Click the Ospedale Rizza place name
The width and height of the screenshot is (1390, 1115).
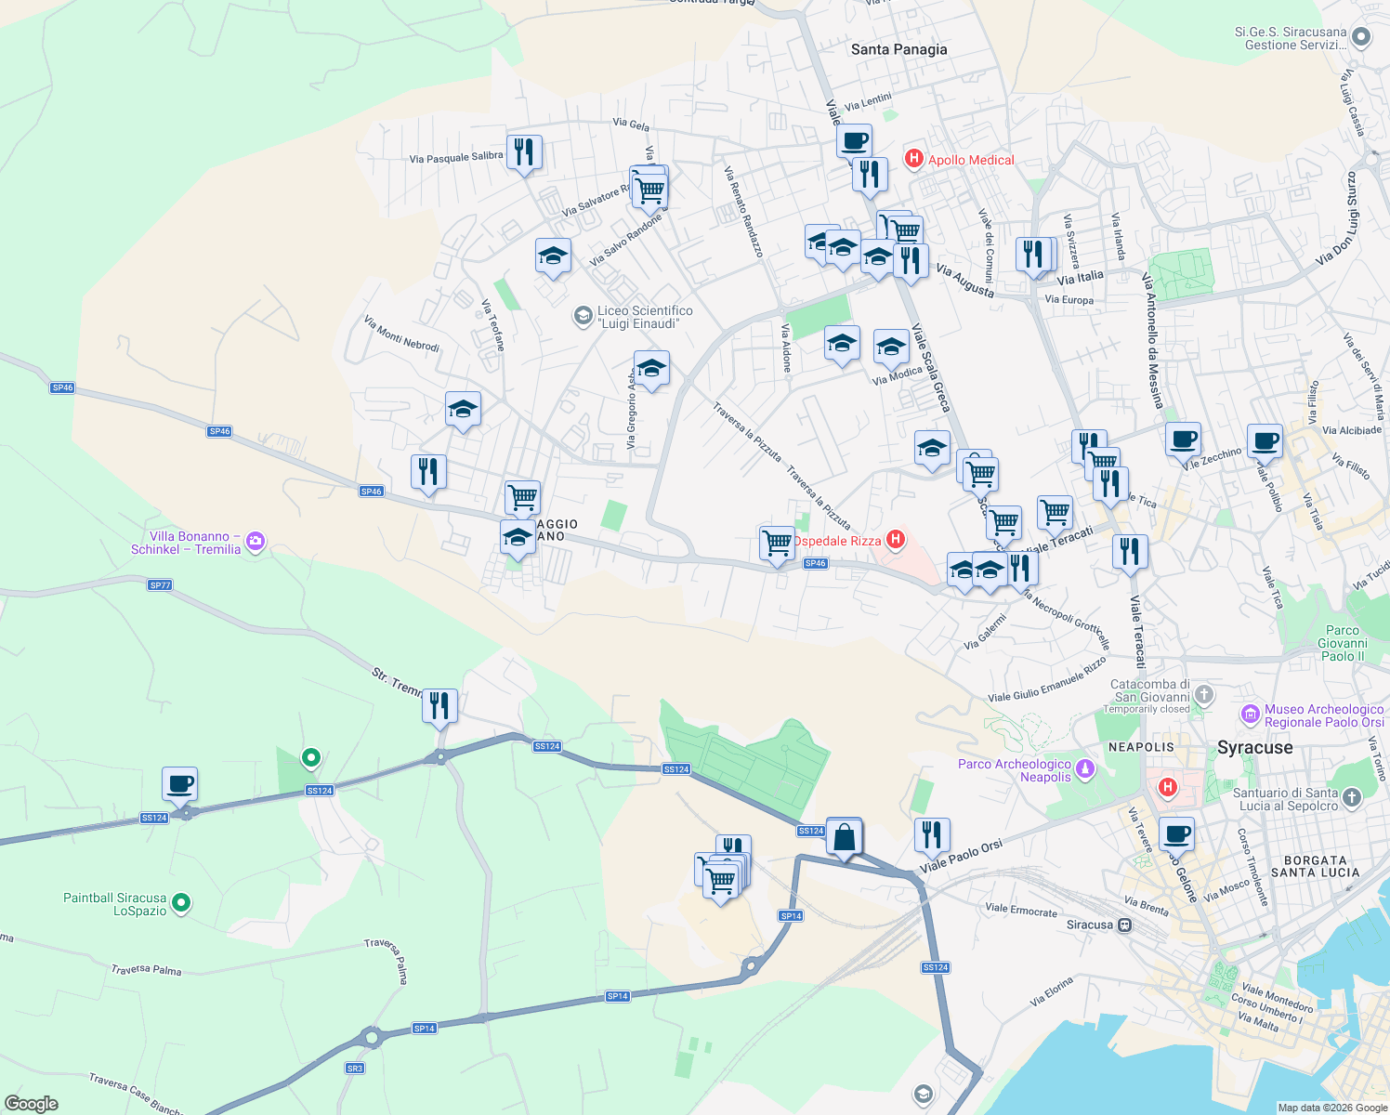836,540
